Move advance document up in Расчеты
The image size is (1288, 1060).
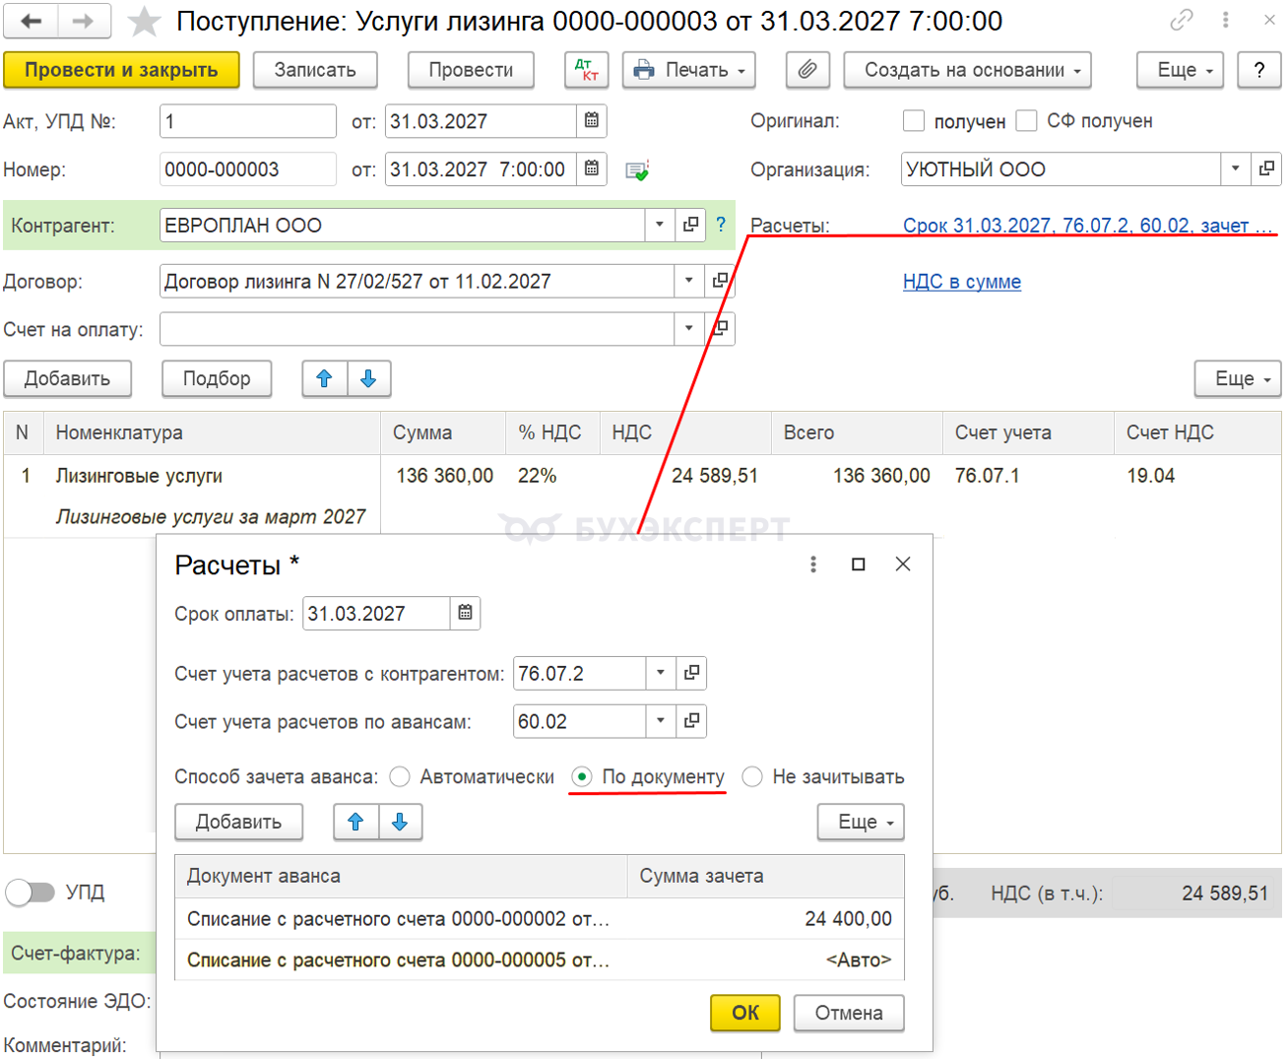tap(355, 822)
